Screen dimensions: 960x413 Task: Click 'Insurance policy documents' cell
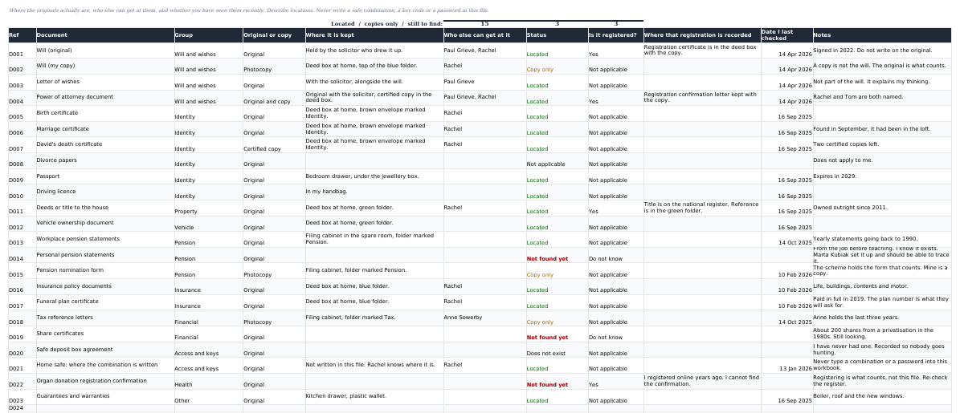tap(105, 287)
